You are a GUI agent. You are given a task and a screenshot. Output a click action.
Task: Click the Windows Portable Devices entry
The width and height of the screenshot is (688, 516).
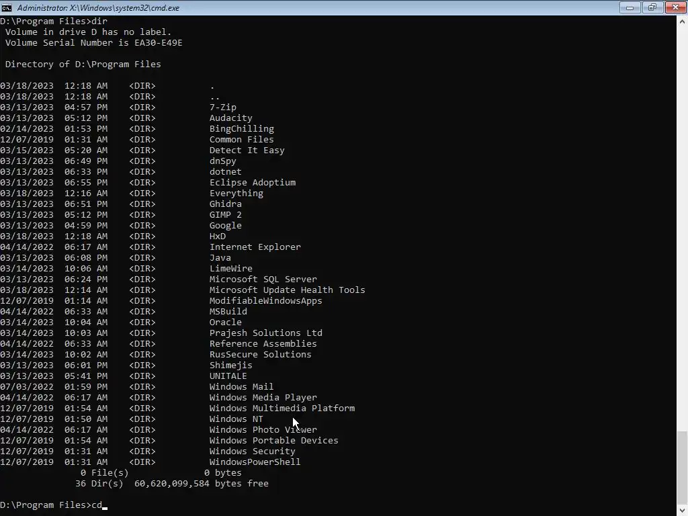pyautogui.click(x=274, y=441)
